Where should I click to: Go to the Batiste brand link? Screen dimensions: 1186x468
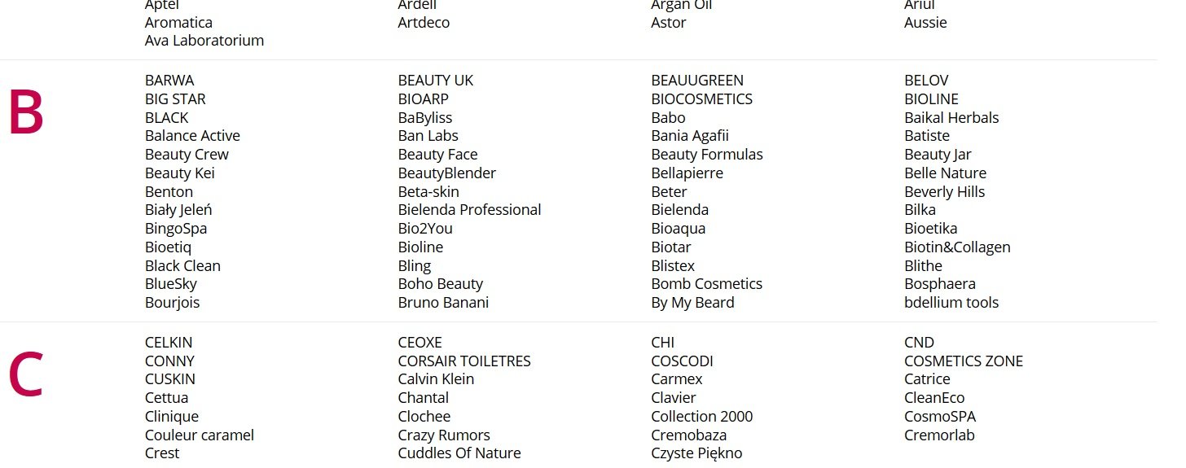tap(927, 136)
